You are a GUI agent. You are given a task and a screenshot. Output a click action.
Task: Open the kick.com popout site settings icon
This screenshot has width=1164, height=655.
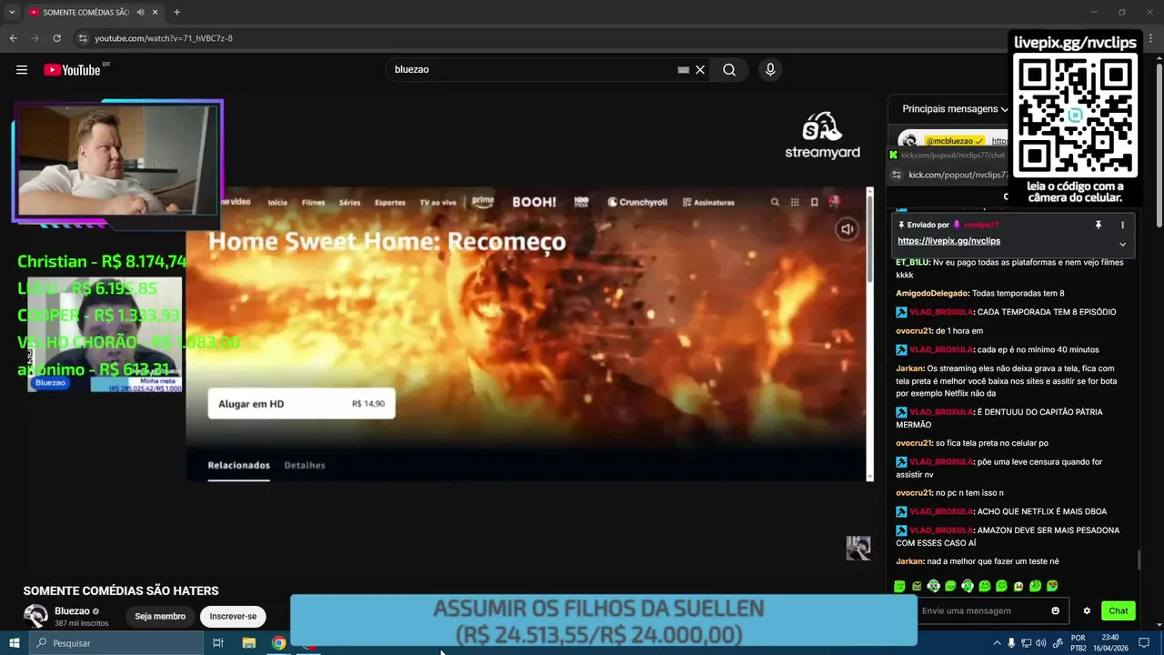[x=897, y=175]
